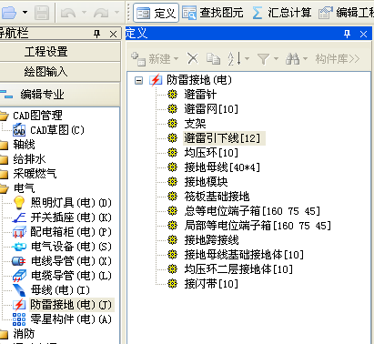374x344 pixels.
Task: Toggle the 定义 toolbar button
Action: pos(156,13)
